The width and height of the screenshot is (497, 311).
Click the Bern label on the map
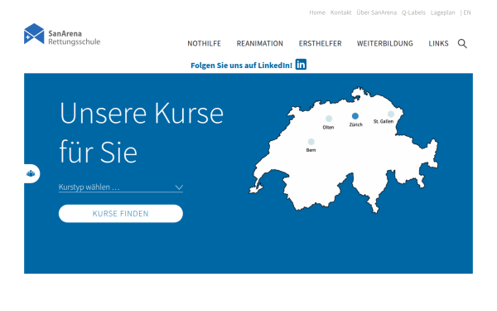coord(311,150)
